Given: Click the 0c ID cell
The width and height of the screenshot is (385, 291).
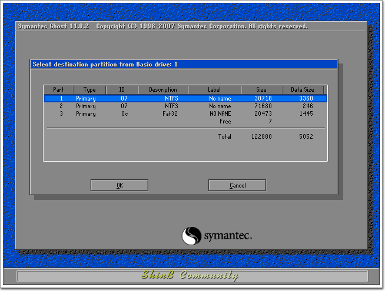Looking at the screenshot, I should pos(124,113).
